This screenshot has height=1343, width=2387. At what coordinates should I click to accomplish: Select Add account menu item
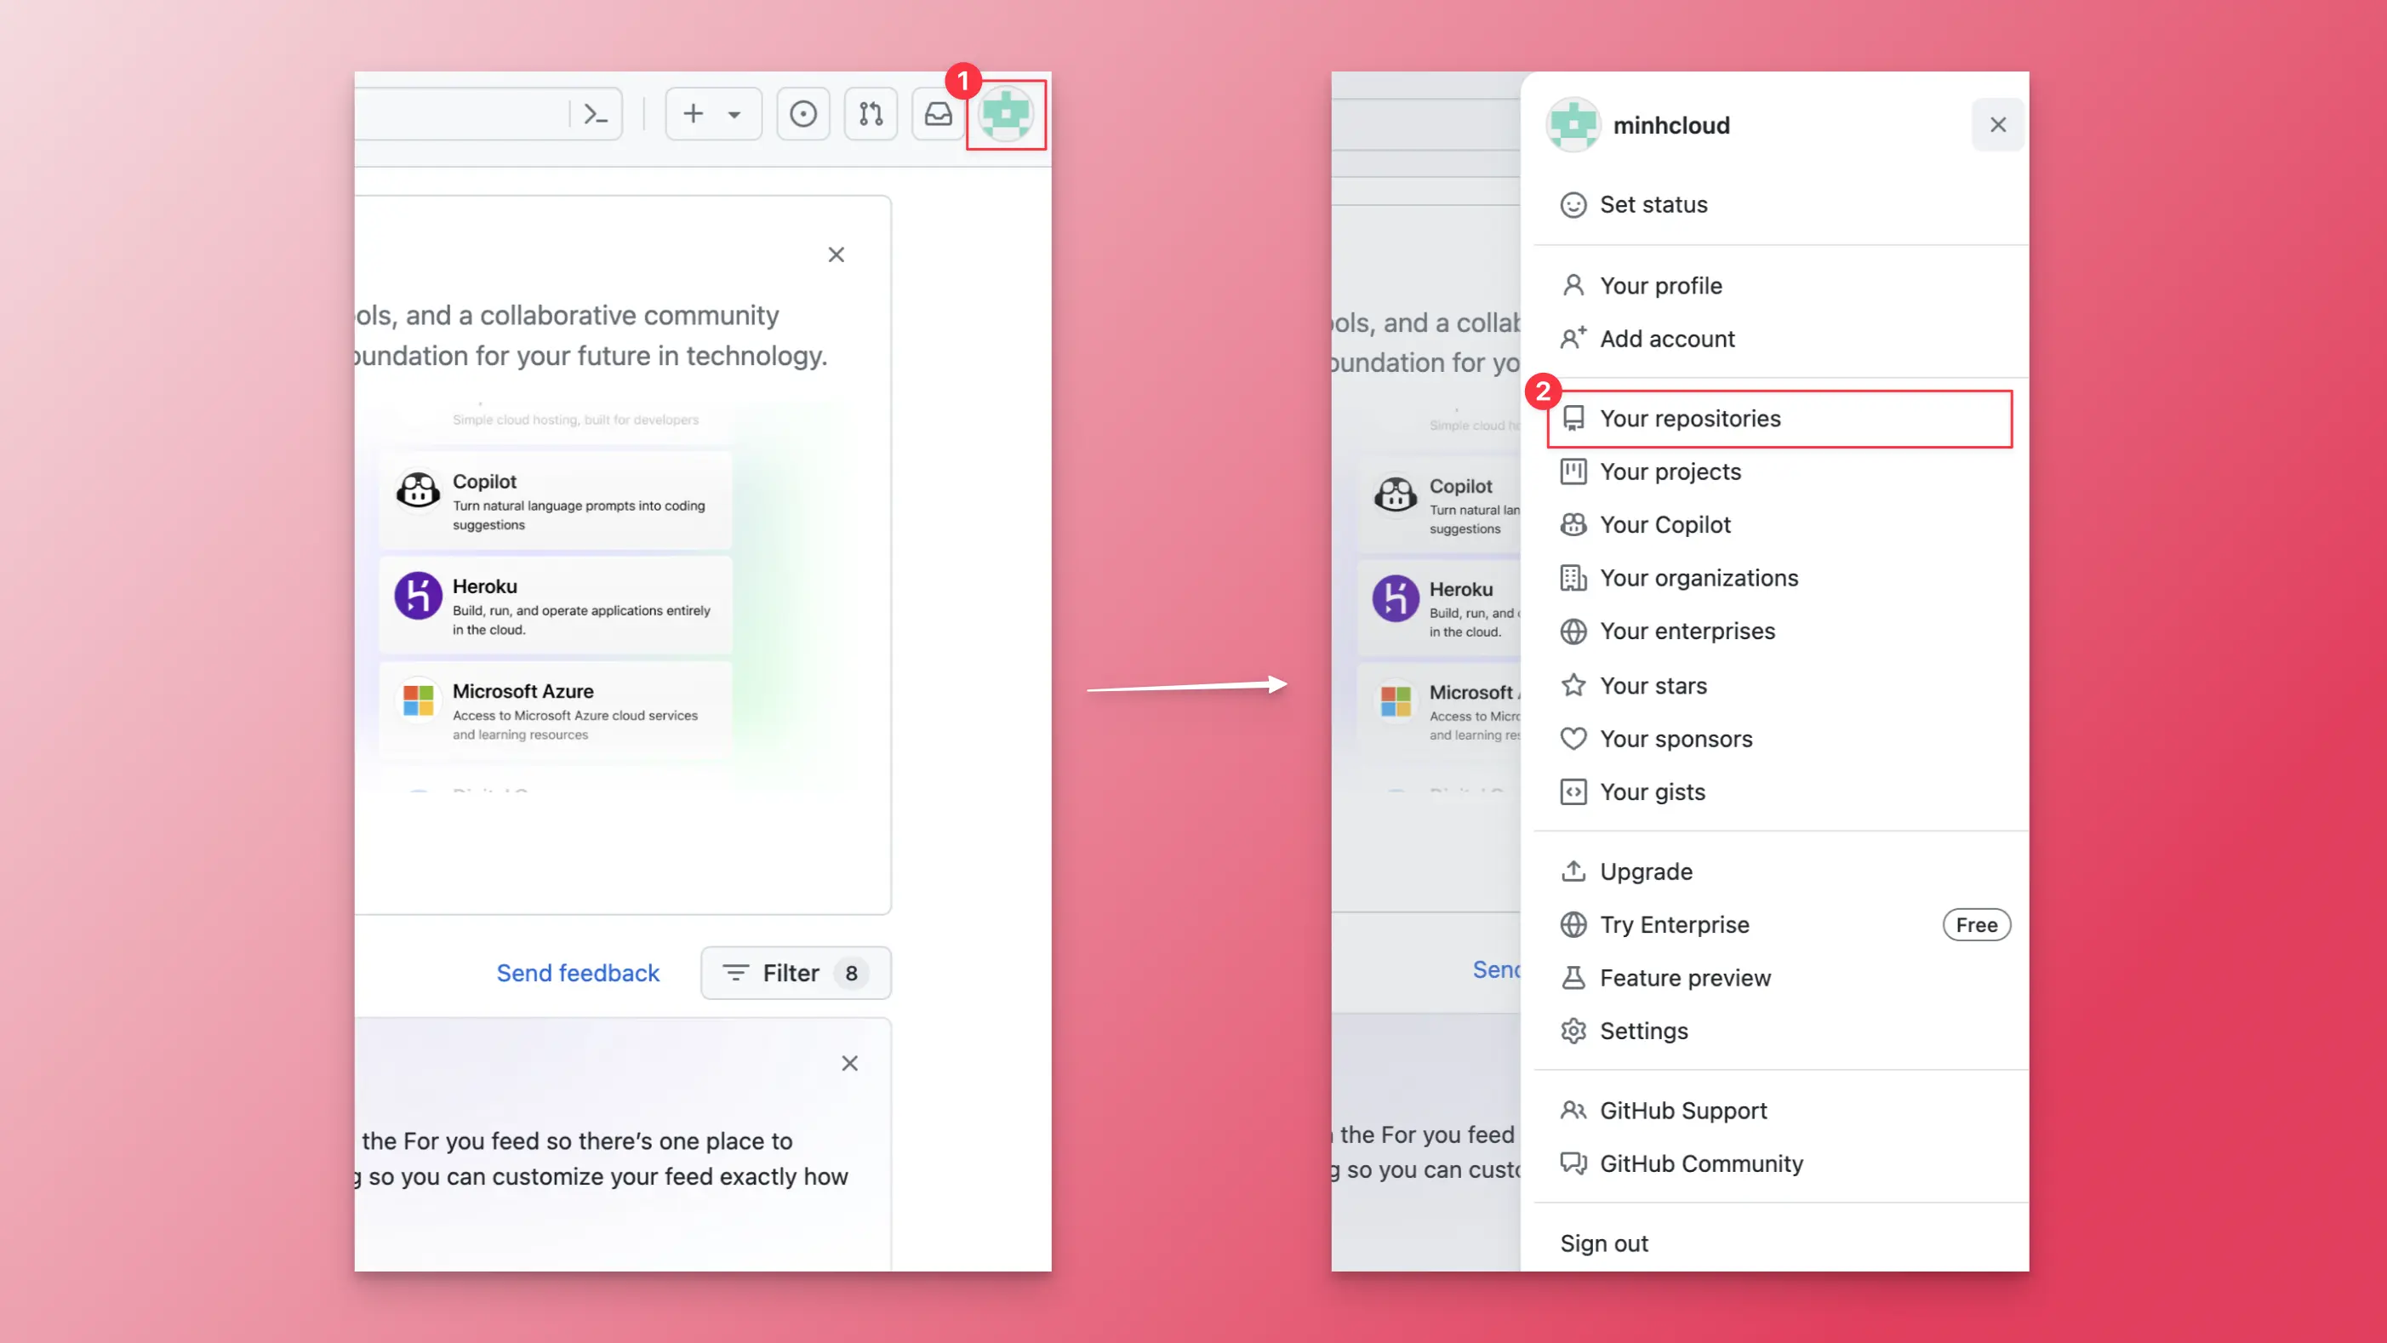(1779, 340)
